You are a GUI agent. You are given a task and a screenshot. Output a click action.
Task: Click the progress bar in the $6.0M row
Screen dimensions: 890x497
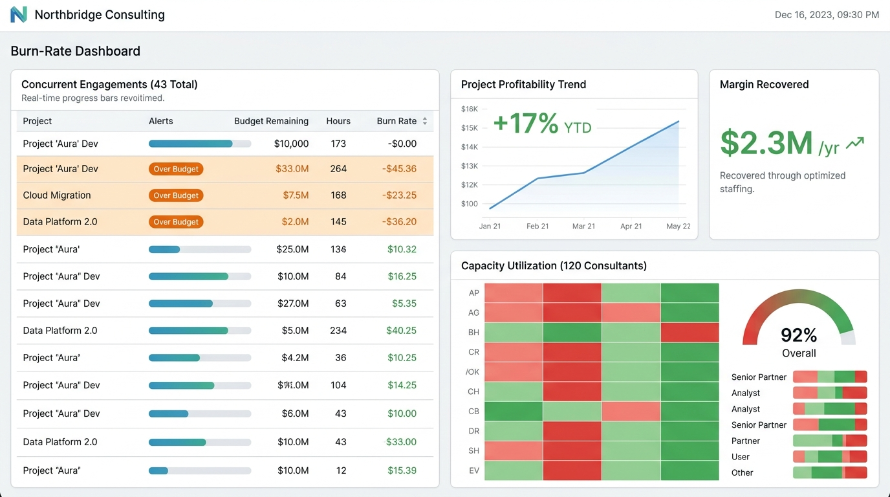pyautogui.click(x=200, y=414)
